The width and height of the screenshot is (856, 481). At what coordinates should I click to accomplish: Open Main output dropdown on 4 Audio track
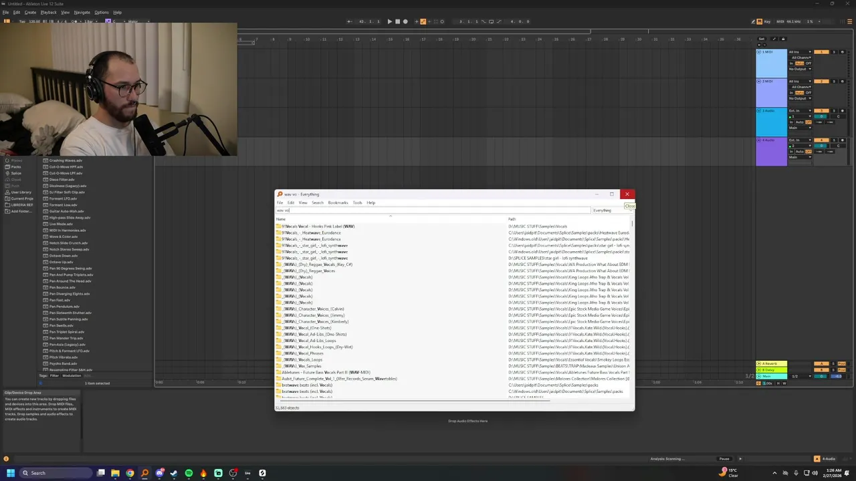tap(800, 157)
